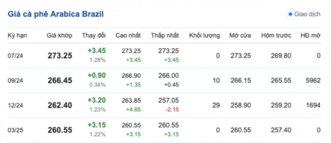Click the Mở cửa column header
Image resolution: width=331 pixels, height=143 pixels.
240,36
